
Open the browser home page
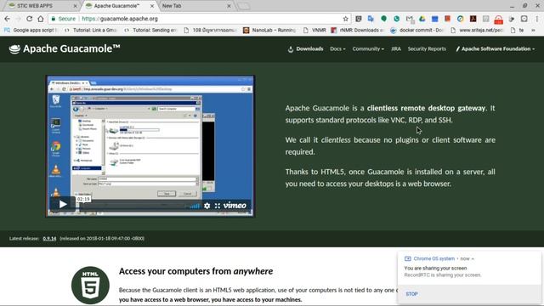click(41, 19)
